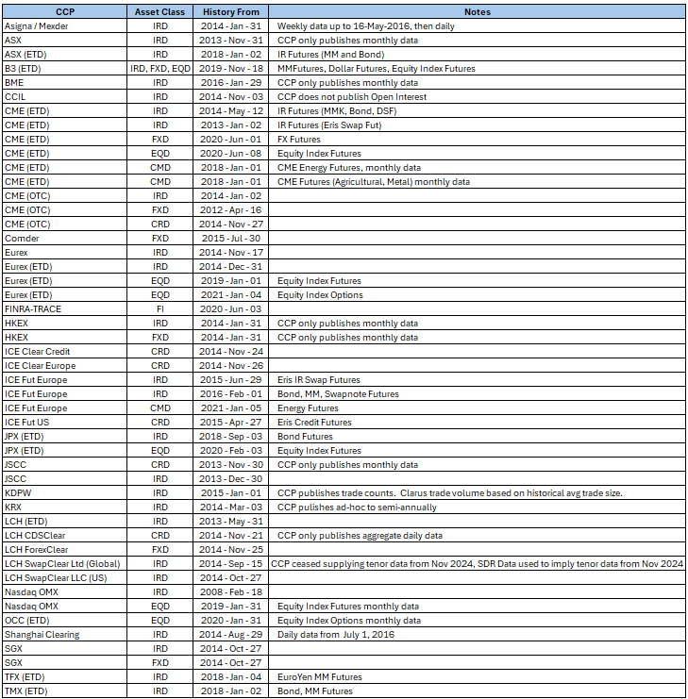Click the 'Energy Futures' note cell
The width and height of the screenshot is (688, 699).
click(x=478, y=408)
